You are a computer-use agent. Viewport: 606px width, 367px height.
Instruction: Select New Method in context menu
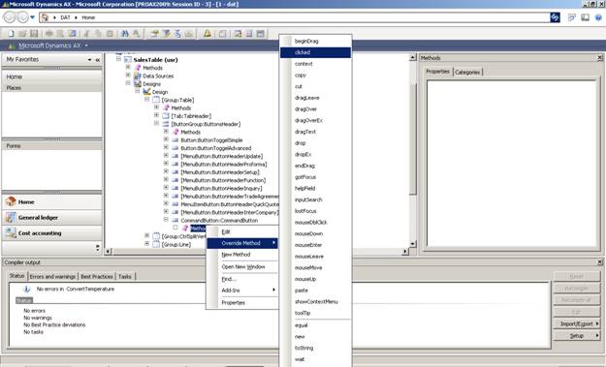point(242,255)
